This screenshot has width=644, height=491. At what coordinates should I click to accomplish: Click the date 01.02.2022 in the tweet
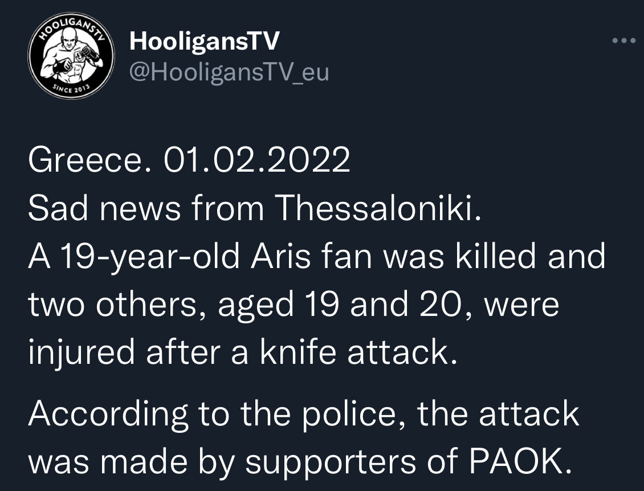click(256, 160)
